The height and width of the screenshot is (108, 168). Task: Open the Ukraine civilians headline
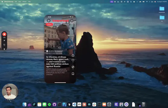[x=57, y=62]
